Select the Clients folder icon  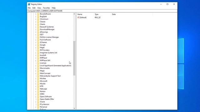(x=38, y=24)
